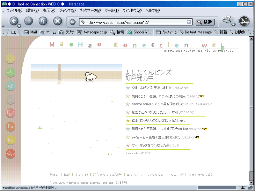Open the Shop@AOL shortcut
255x191 pixels.
[139, 32]
